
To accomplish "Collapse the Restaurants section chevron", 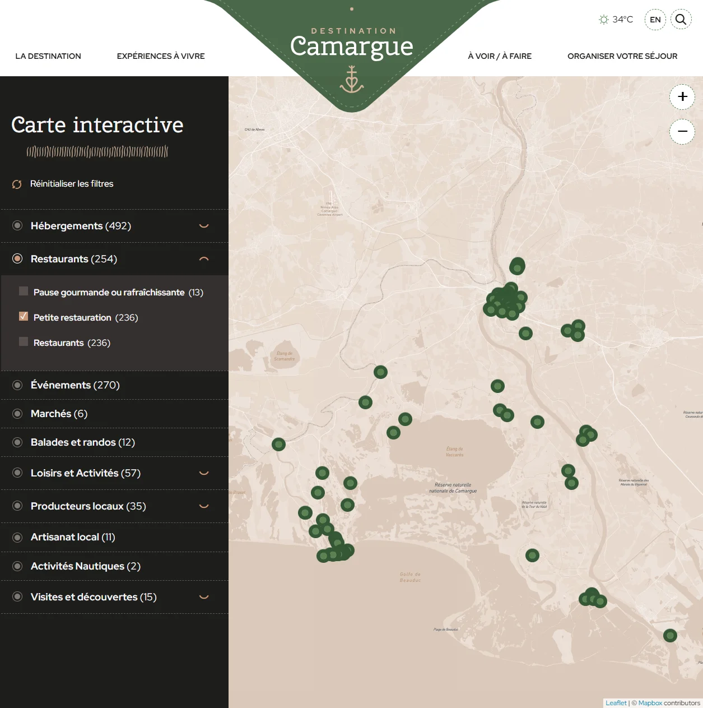I will [x=204, y=259].
